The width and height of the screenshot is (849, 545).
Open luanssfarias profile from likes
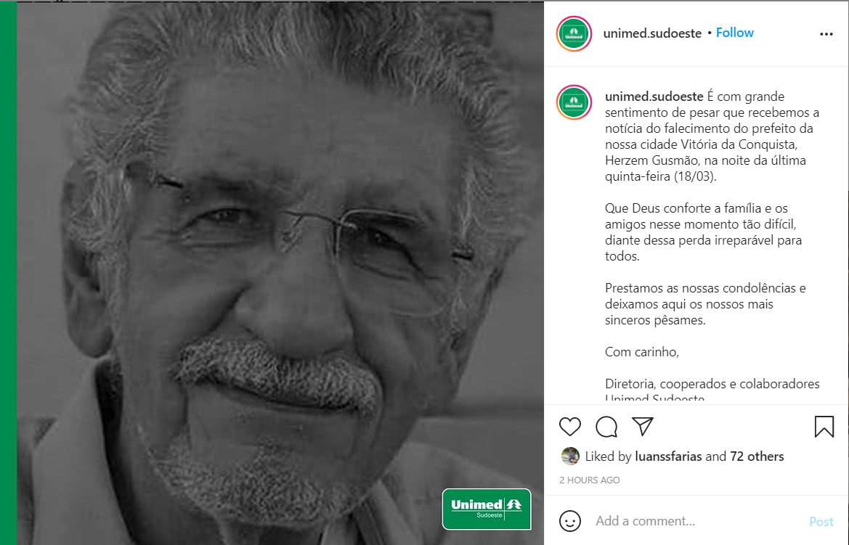coord(668,456)
